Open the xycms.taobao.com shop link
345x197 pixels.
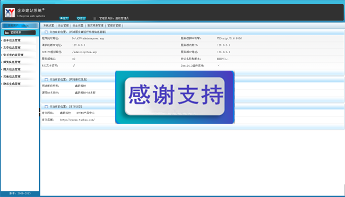click(77, 120)
